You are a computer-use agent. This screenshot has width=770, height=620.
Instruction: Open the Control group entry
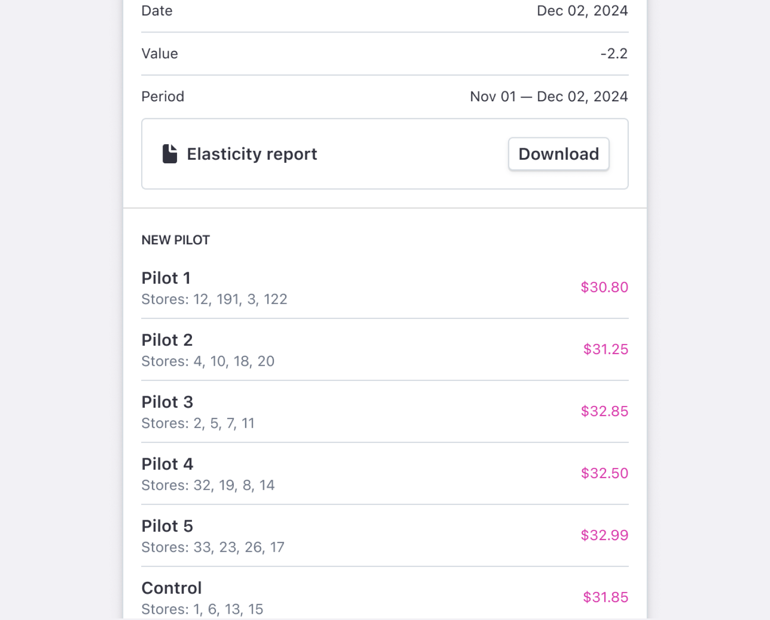tap(171, 588)
